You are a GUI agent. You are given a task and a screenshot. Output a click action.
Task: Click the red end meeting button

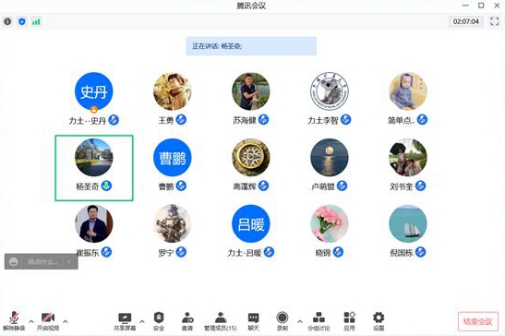[478, 321]
